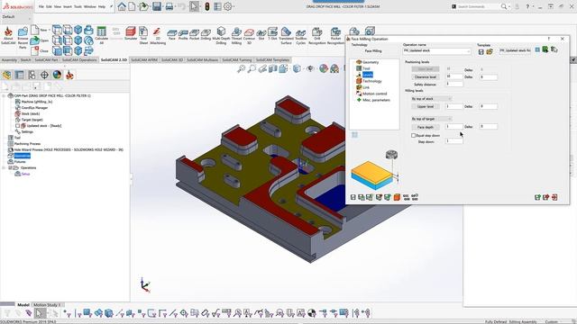The height and width of the screenshot is (324, 577).
Task: Switch to SolidCAM Multiaxis tab
Action: 202,60
